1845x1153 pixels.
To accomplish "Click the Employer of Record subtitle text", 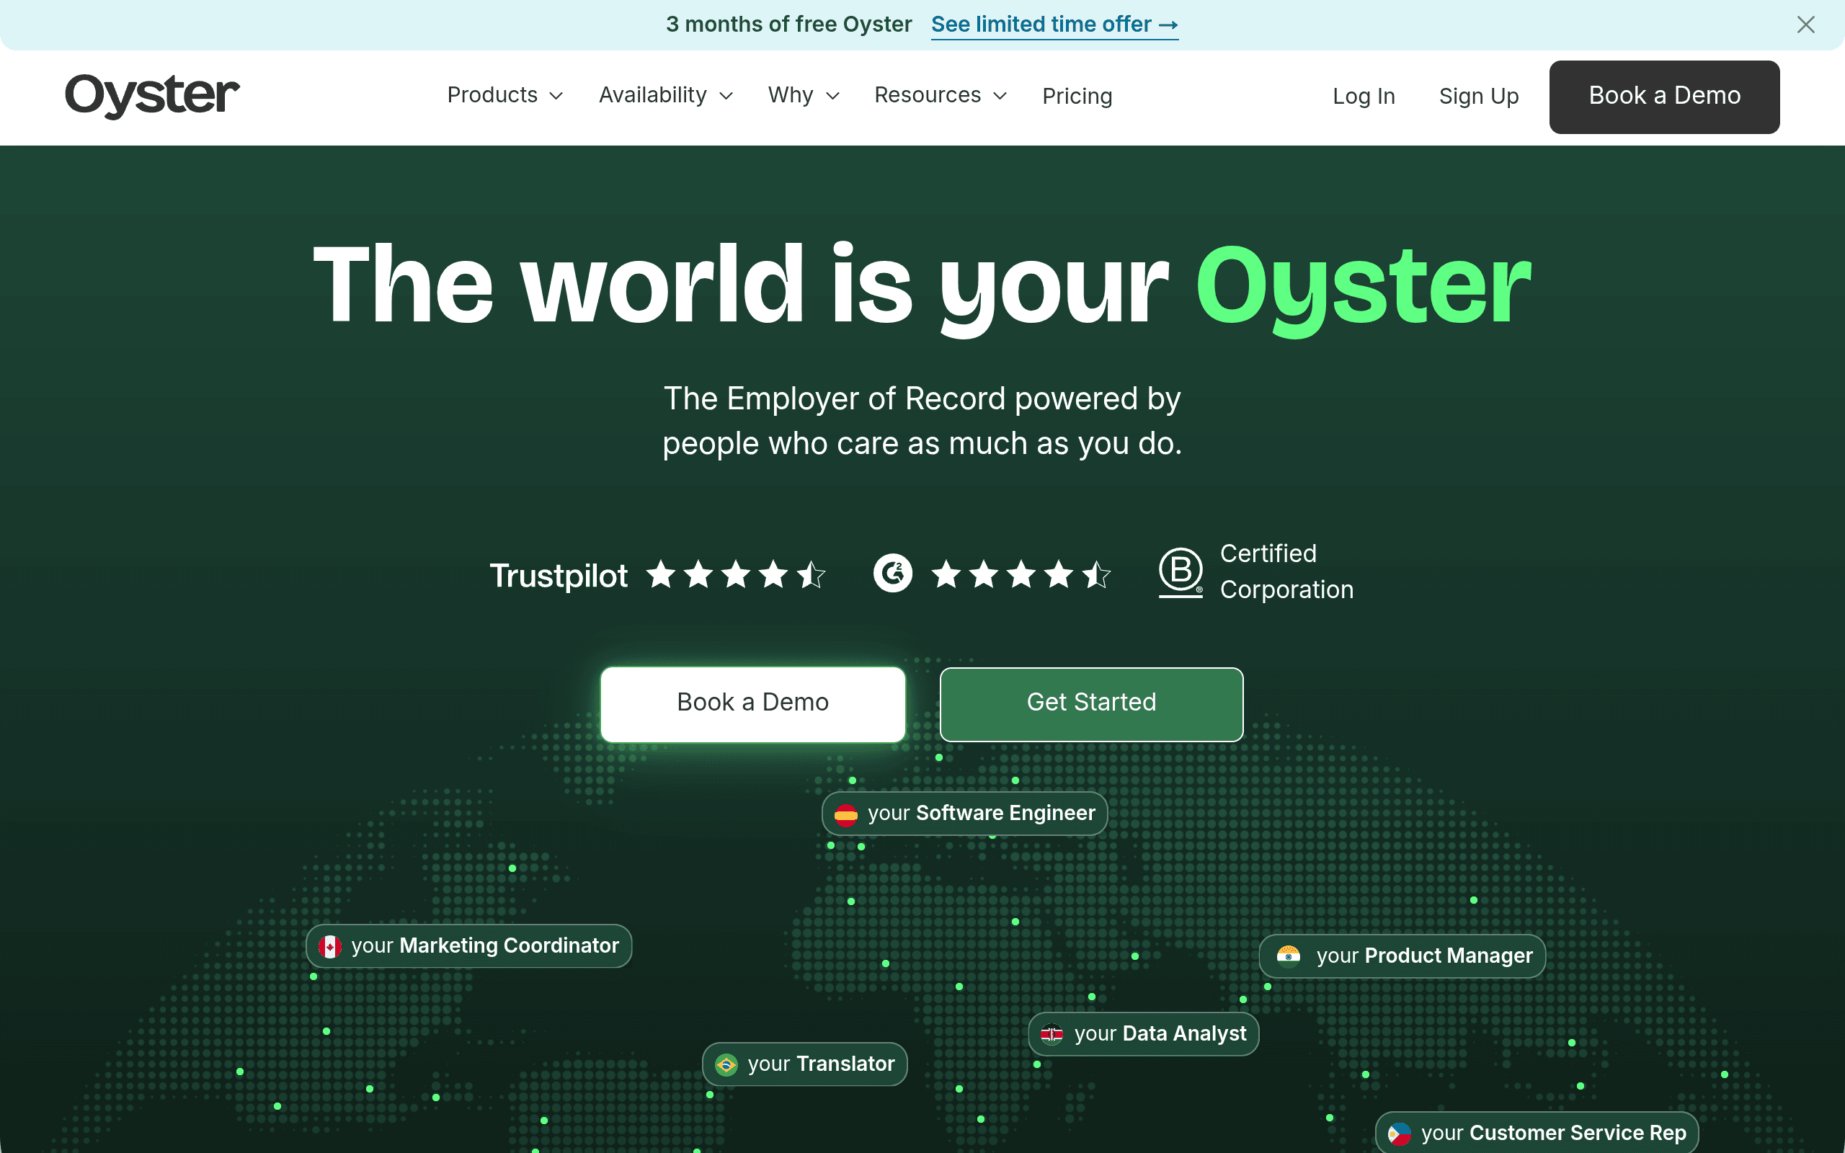I will (922, 421).
